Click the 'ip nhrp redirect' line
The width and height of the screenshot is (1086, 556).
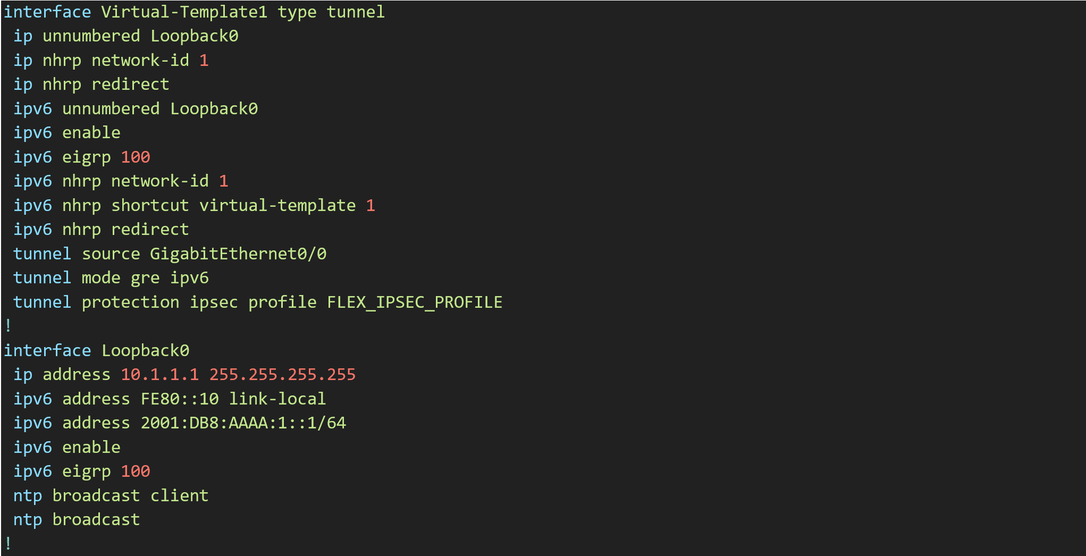91,85
